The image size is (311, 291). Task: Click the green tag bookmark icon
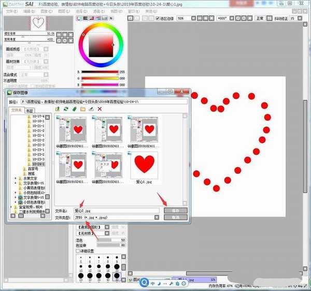74,109
